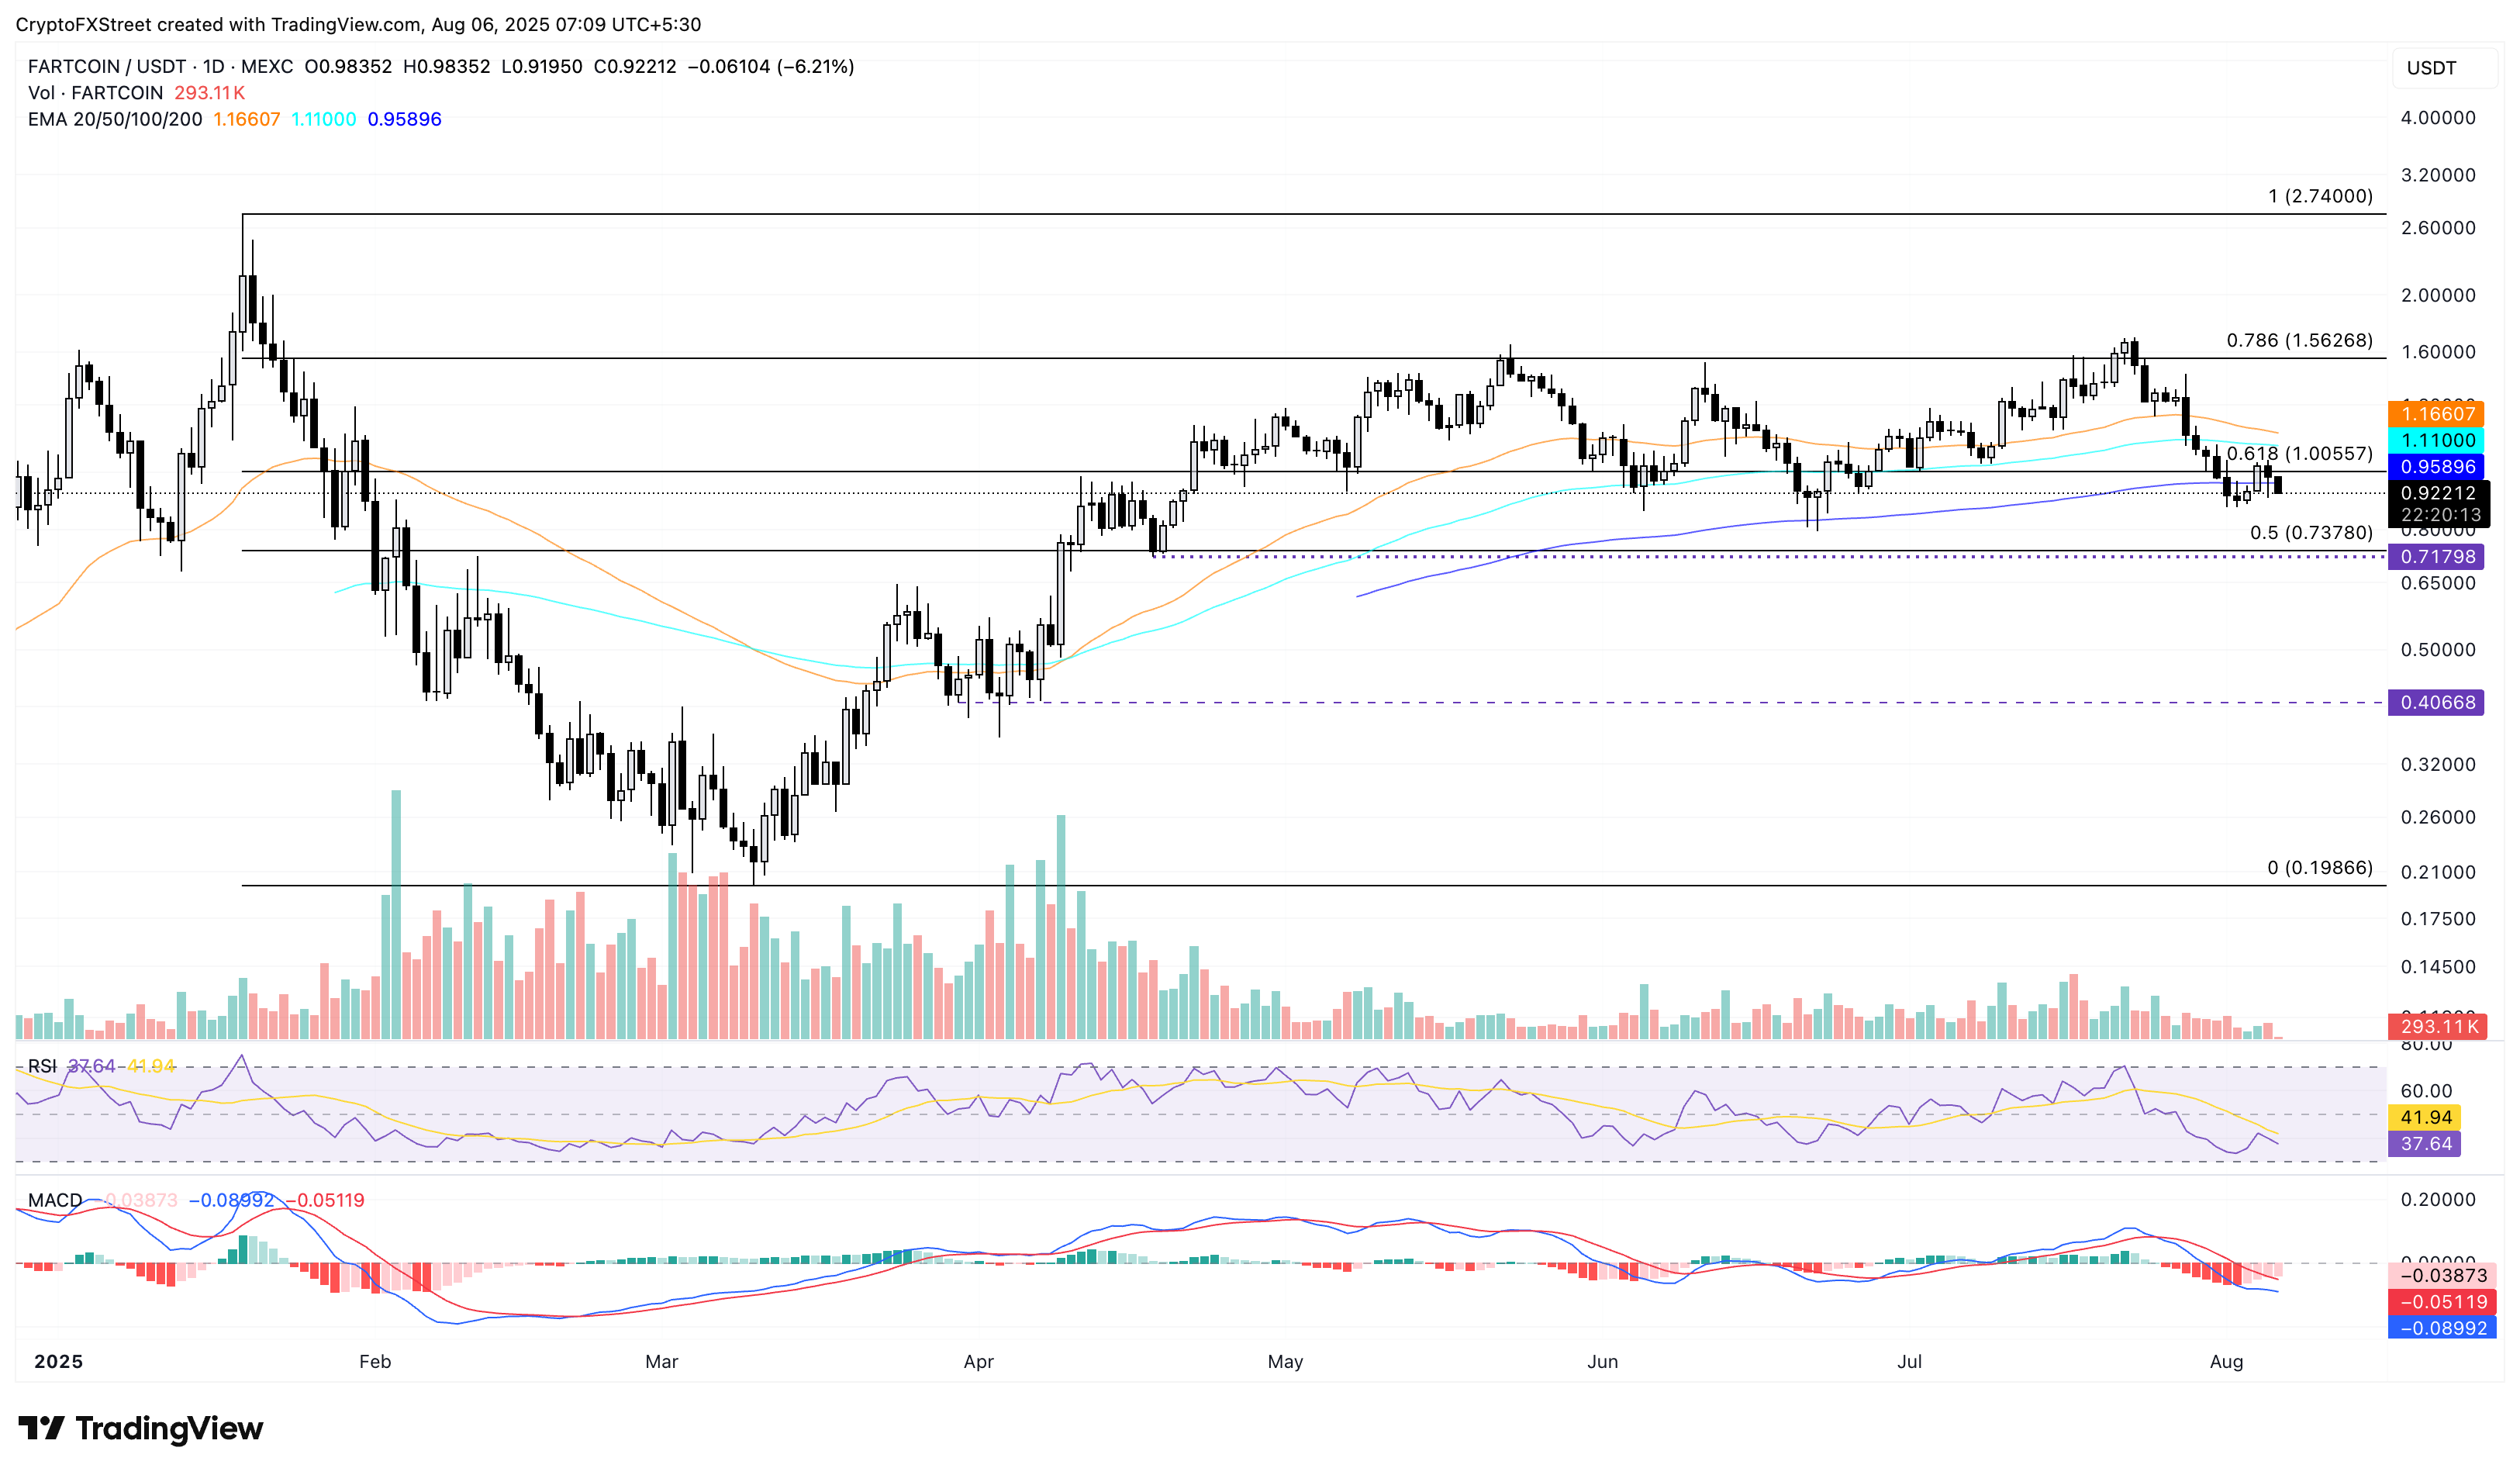Click the black 0.92212 current price tag
The width and height of the screenshot is (2520, 1475).
tap(2437, 493)
